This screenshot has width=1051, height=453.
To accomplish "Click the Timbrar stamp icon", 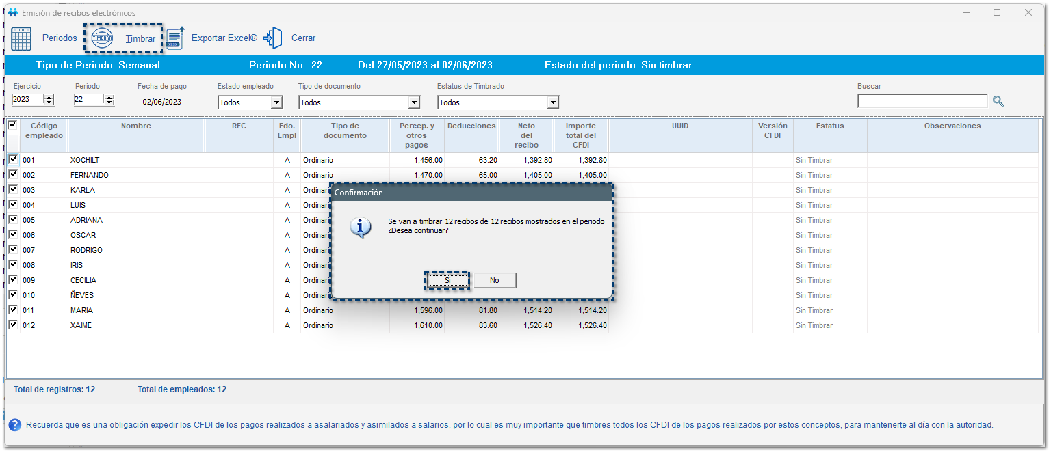I will pyautogui.click(x=103, y=38).
